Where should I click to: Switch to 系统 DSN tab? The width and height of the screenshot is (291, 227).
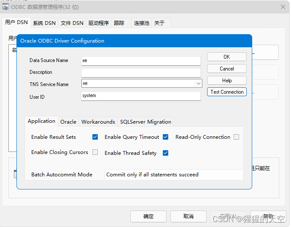click(x=44, y=23)
